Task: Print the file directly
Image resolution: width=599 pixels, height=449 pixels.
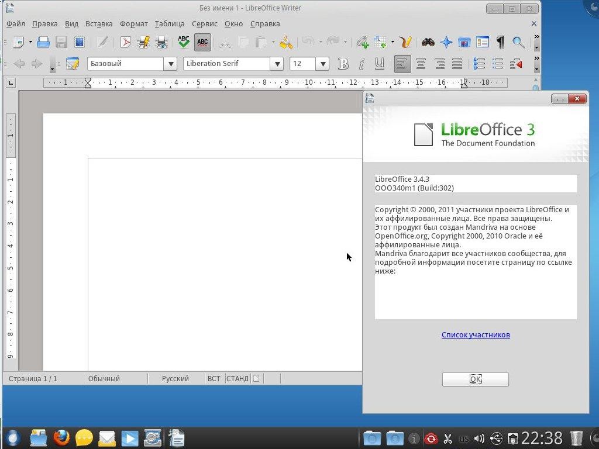Action: click(x=144, y=42)
